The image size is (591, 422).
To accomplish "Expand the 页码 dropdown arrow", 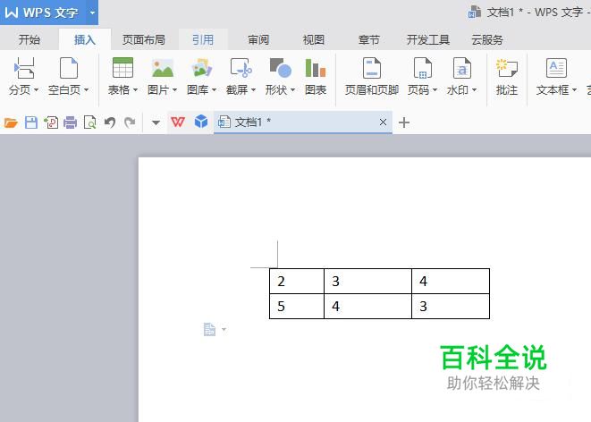I will [435, 90].
